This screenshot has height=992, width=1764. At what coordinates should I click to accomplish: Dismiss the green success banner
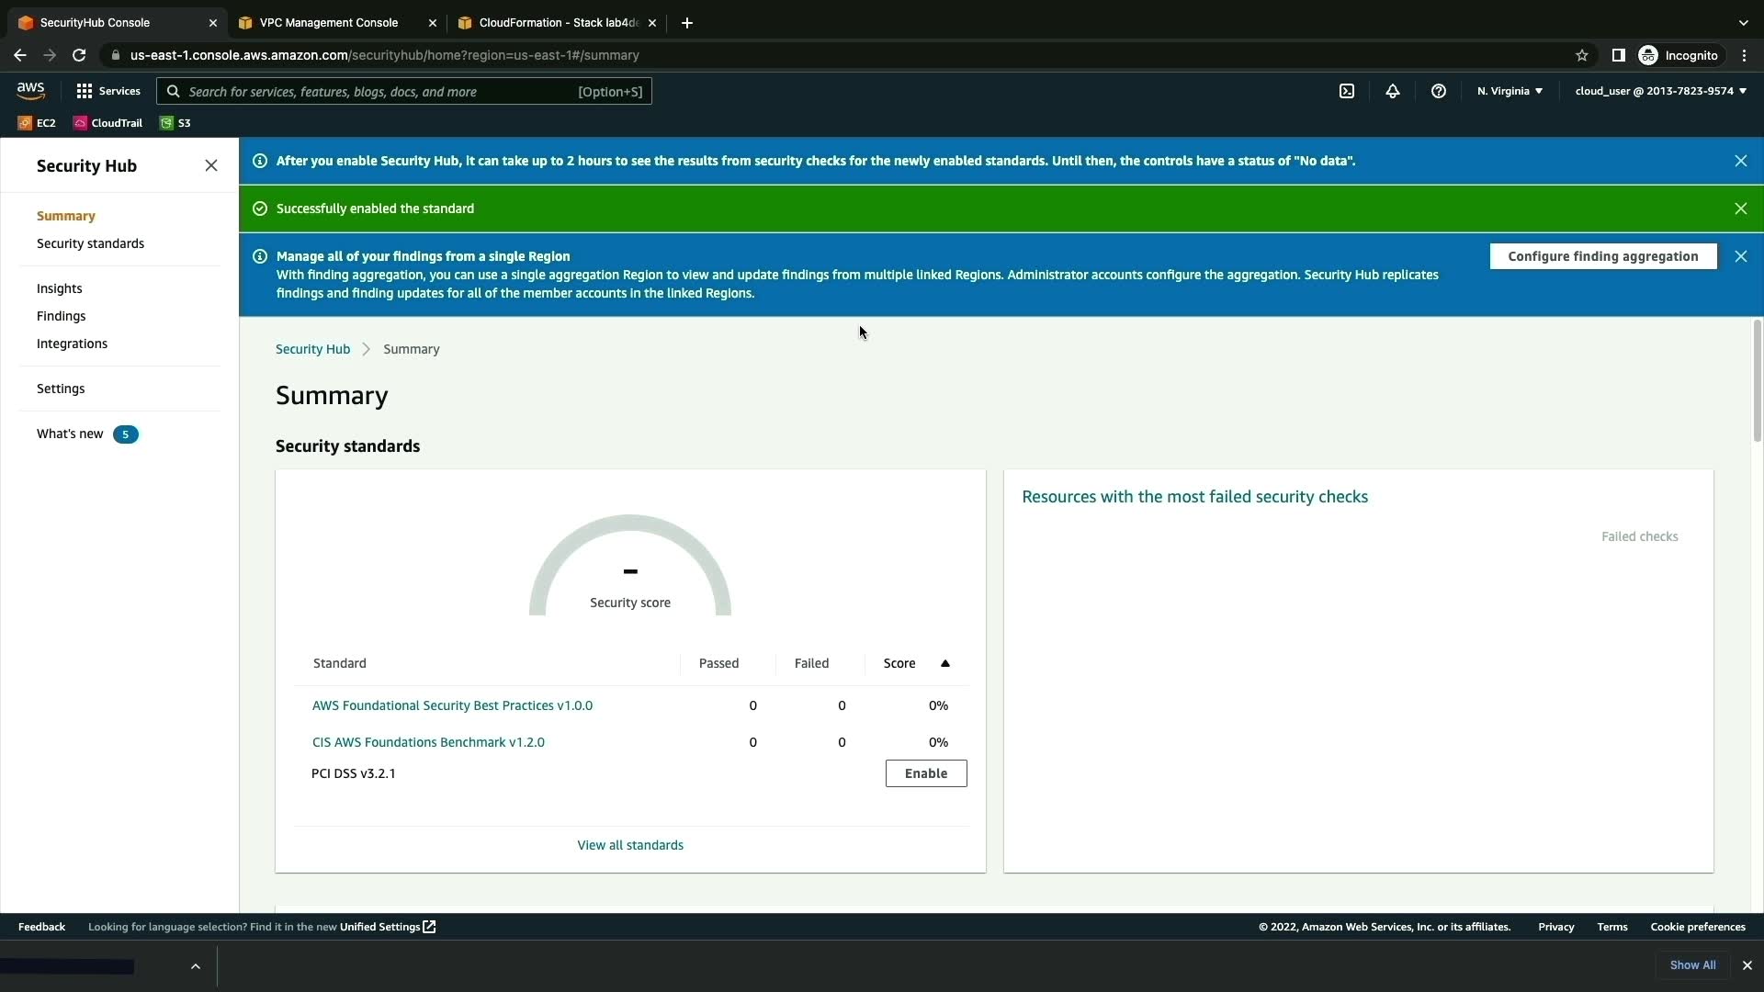click(1741, 209)
